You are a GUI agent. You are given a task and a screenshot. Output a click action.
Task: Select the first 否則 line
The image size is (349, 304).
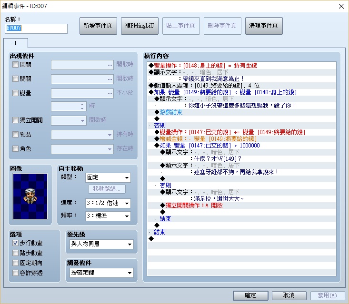[242, 126]
